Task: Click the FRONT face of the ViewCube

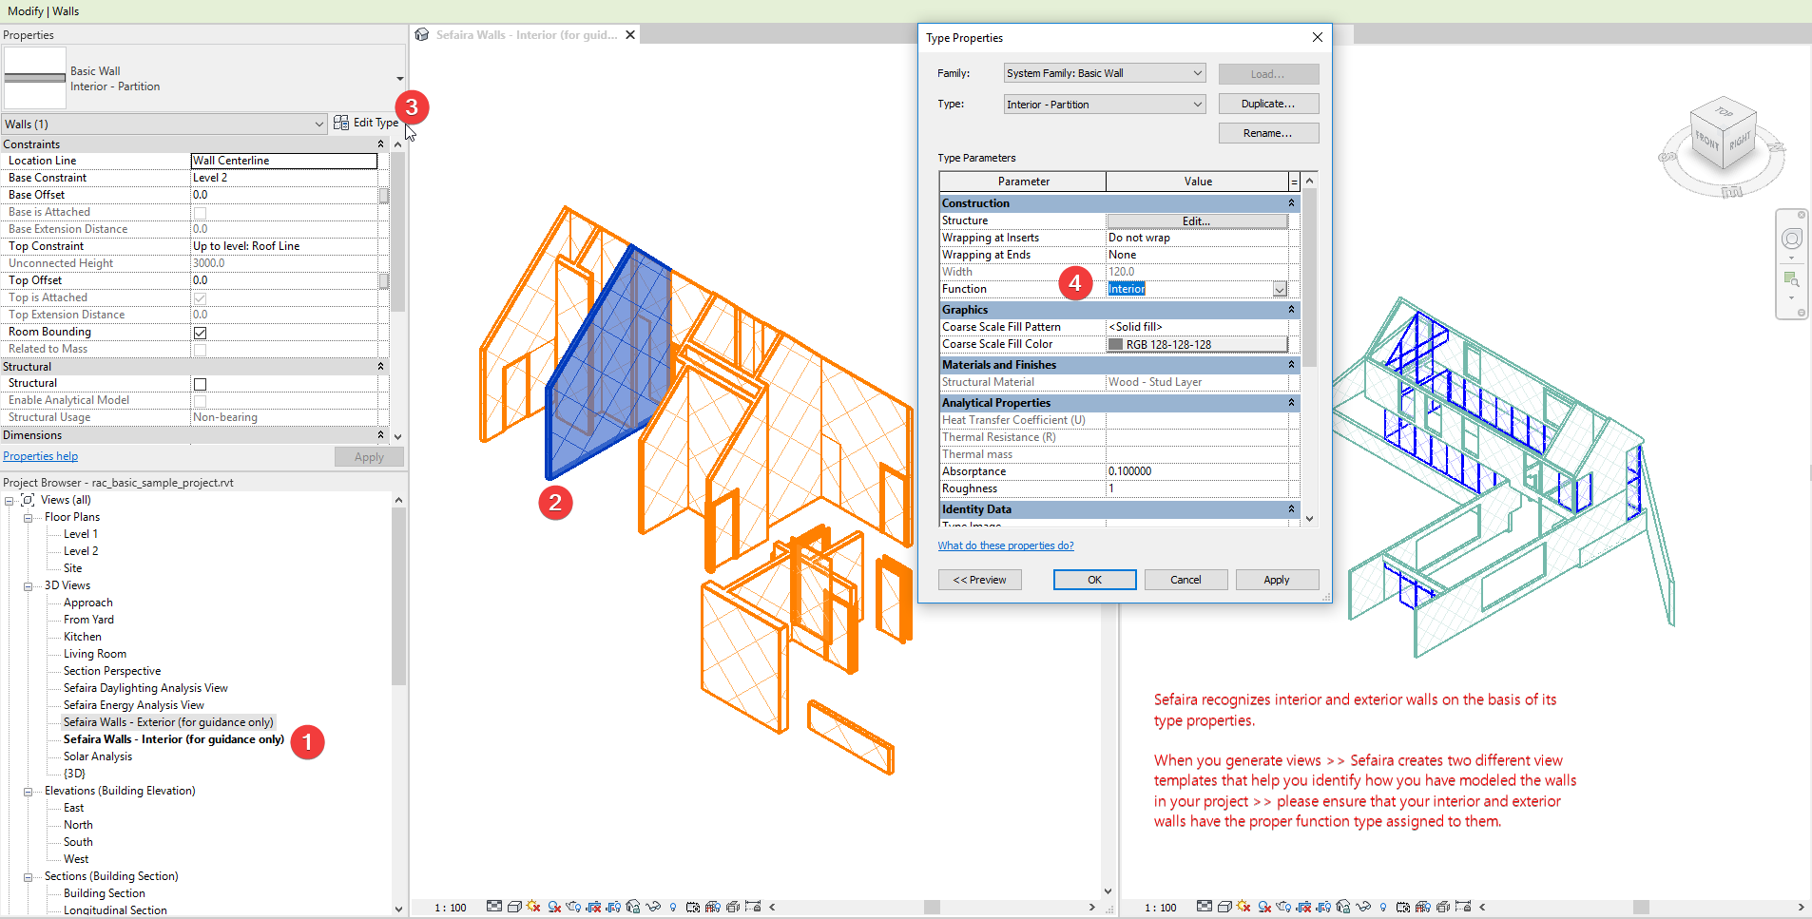Action: (1707, 143)
